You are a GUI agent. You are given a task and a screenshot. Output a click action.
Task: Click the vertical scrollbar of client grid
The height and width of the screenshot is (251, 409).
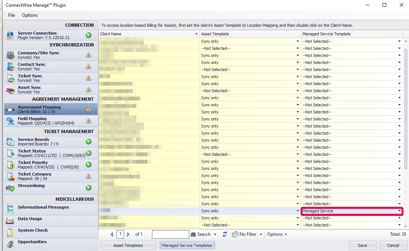[406, 109]
